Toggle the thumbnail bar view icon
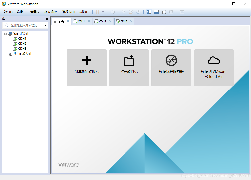251x180 pixels. pos(156,12)
